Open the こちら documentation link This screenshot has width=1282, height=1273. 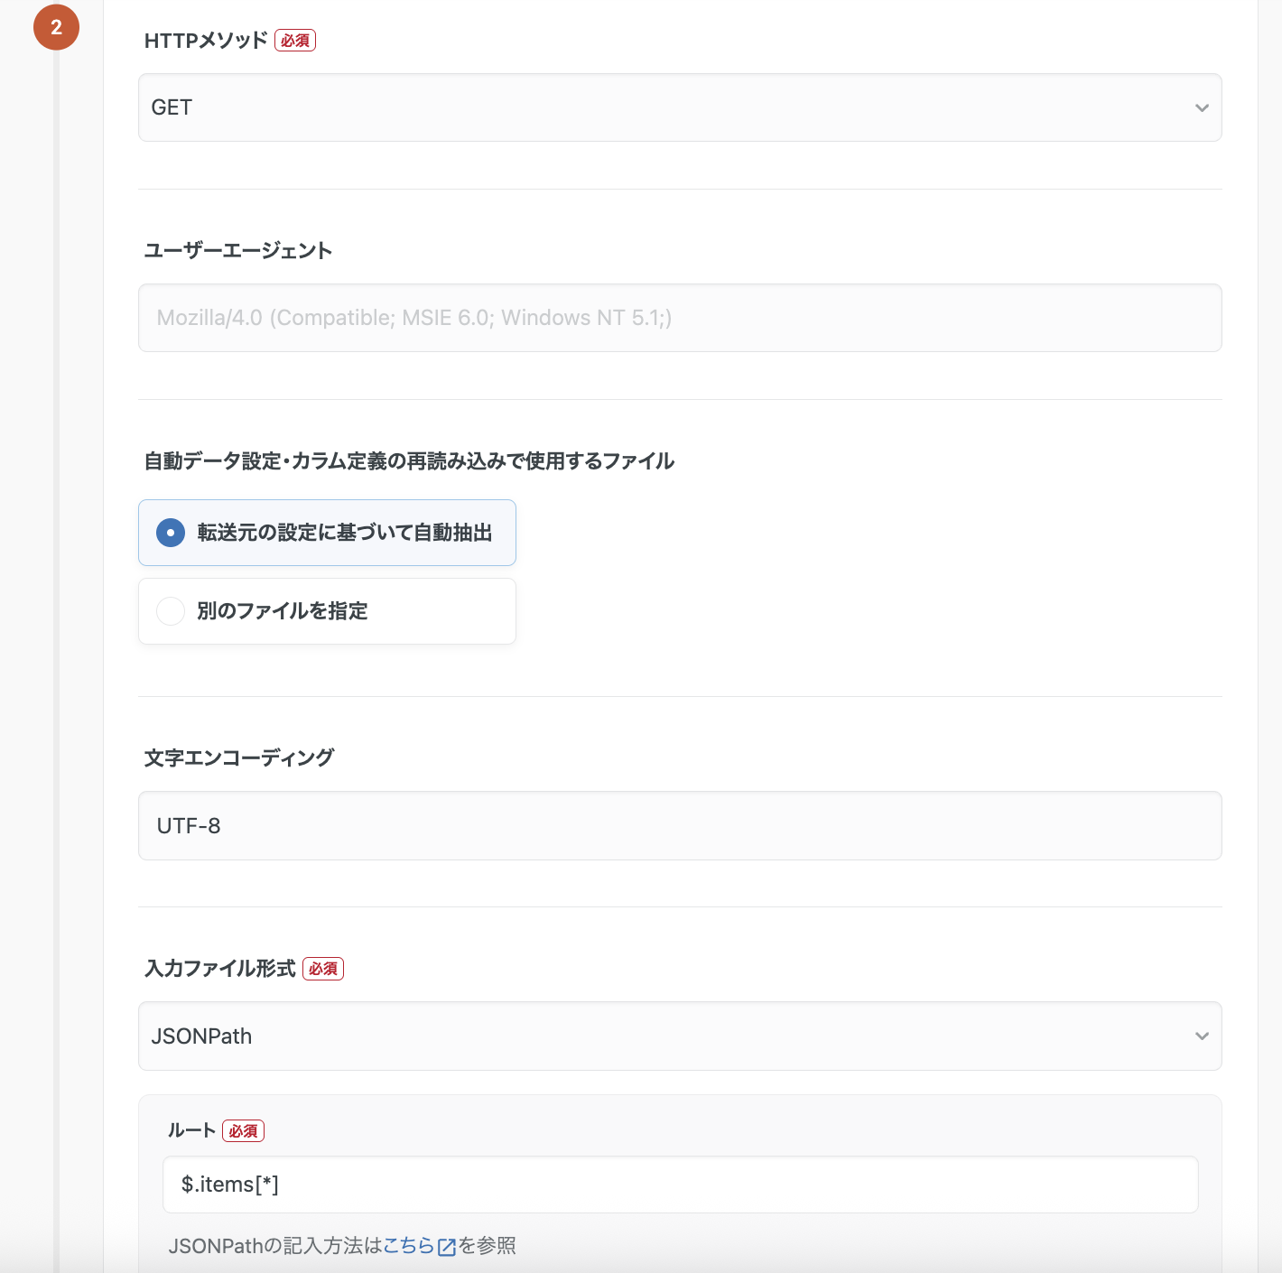(408, 1245)
